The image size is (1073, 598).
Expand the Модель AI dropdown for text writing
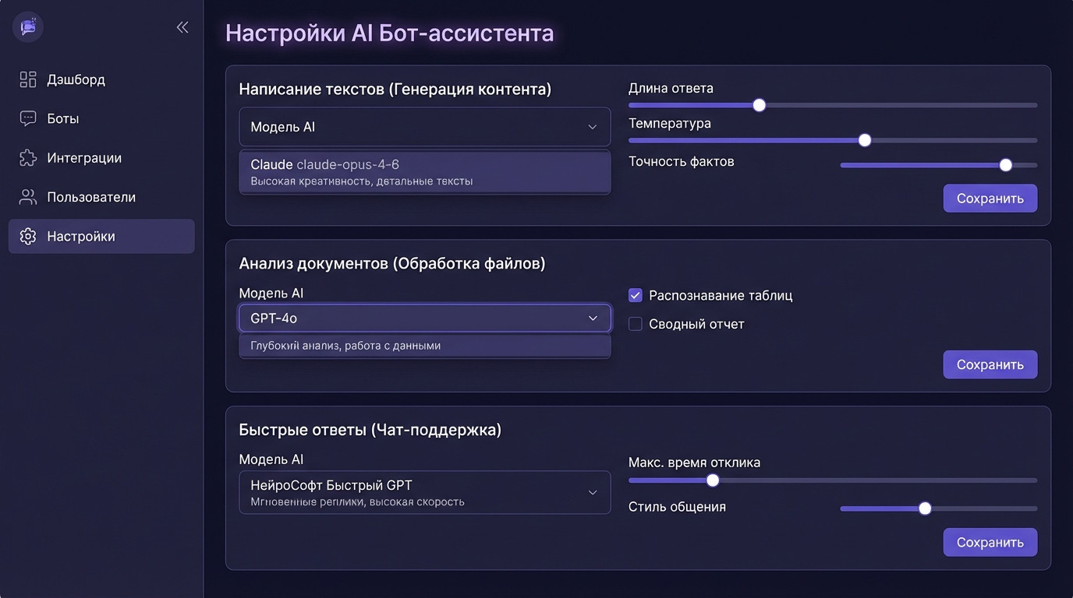point(424,127)
